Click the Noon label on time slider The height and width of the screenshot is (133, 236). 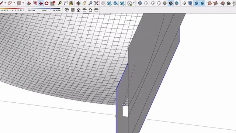point(44,10)
